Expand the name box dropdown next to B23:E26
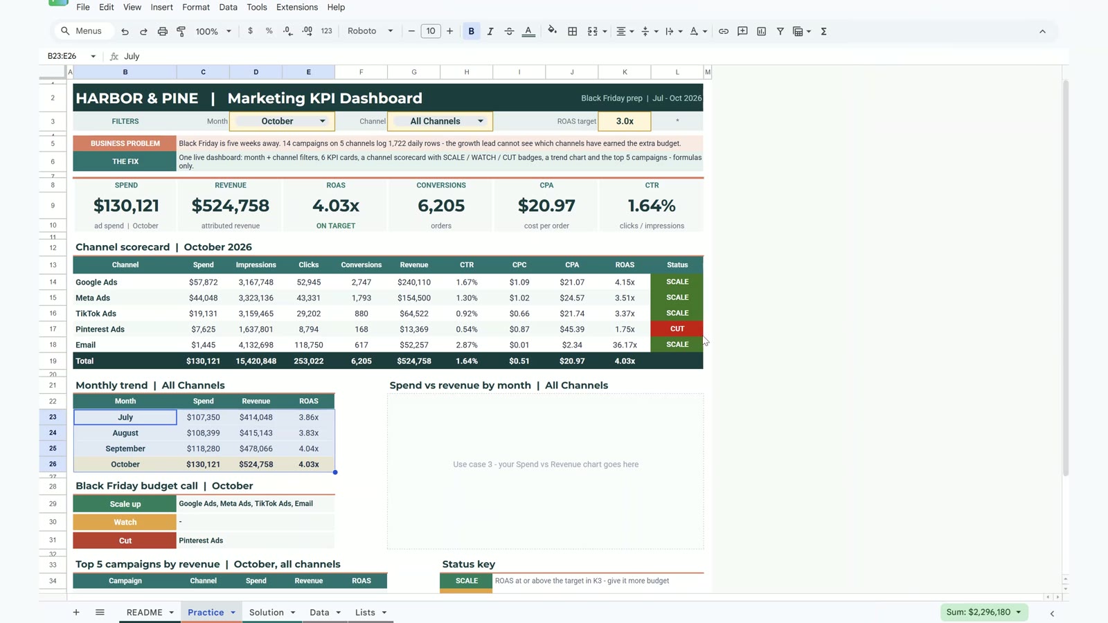The width and height of the screenshot is (1108, 623). 93,56
